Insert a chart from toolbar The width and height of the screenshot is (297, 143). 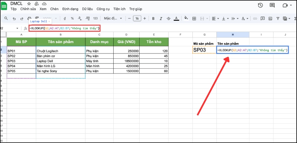tap(270, 18)
